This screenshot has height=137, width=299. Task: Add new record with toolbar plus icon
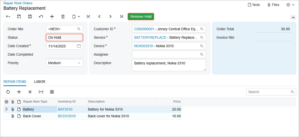pos(52,16)
